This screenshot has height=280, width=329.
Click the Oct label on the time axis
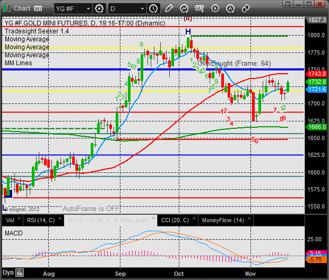coord(179,274)
